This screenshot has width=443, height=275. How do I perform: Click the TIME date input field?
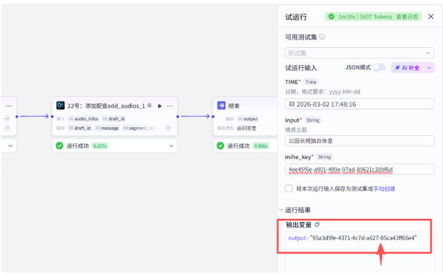(x=359, y=104)
